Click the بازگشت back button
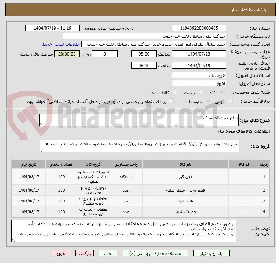Viewport: 276px width, 263px height. click(x=85, y=253)
